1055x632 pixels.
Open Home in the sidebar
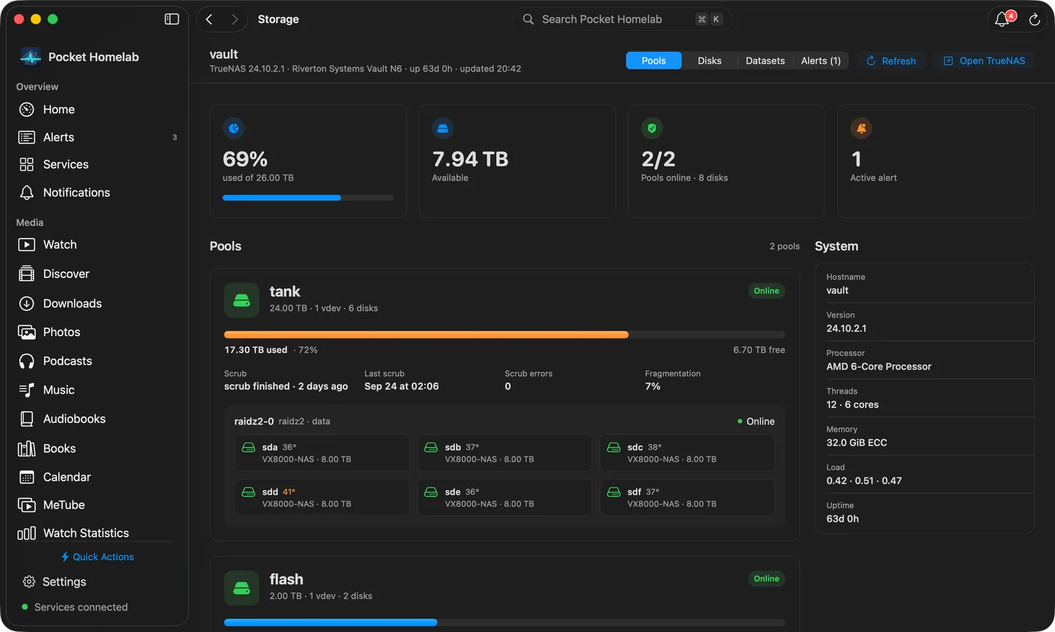97,109
